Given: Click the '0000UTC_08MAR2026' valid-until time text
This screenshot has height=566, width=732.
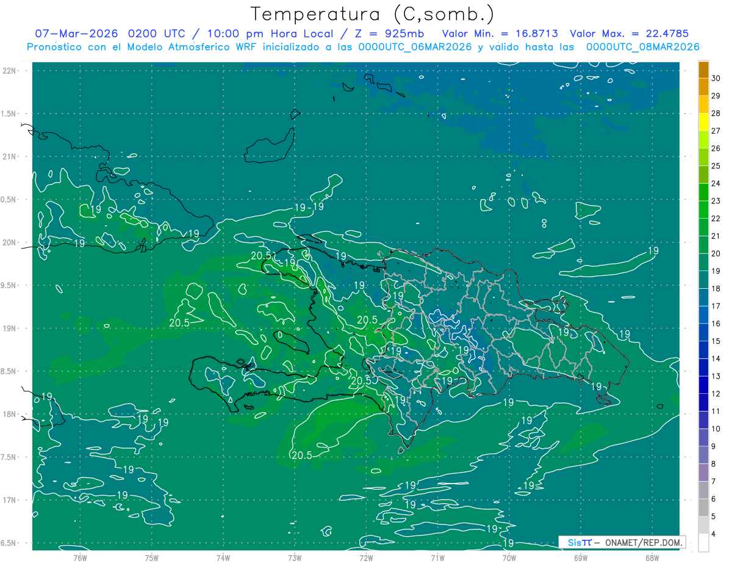Looking at the screenshot, I should [x=642, y=47].
